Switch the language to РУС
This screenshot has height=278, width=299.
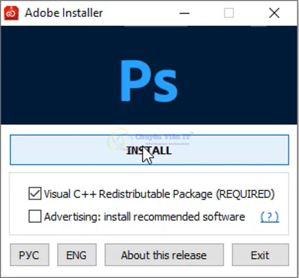coord(29,255)
